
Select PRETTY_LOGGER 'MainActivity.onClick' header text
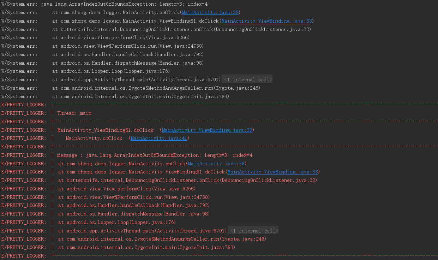pos(94,138)
